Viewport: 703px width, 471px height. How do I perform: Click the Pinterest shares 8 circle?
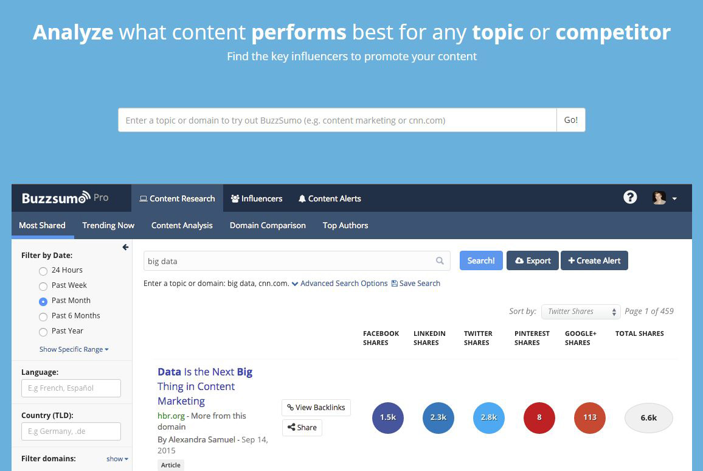[539, 417]
